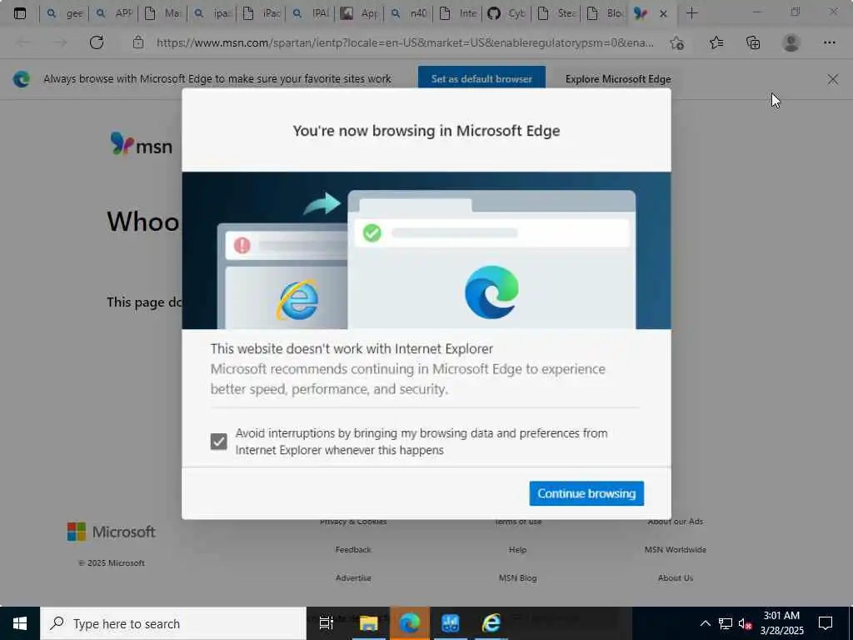The height and width of the screenshot is (640, 853).
Task: Switch to the 'Stea' page tab
Action: (x=556, y=13)
